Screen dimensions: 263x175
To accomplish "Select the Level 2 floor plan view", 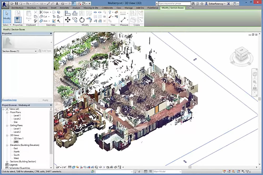I will pyautogui.click(x=16, y=119).
